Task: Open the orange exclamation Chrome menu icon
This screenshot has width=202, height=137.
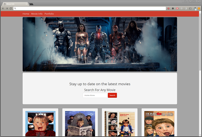Action: tap(199, 8)
